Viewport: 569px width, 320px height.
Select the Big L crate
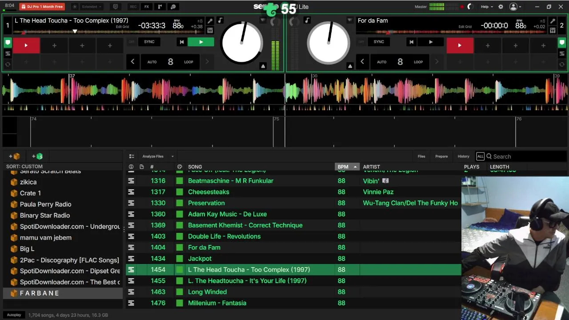27,249
